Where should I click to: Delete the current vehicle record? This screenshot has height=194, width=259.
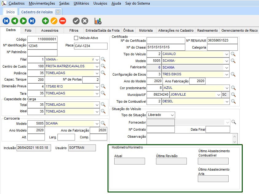point(62,21)
